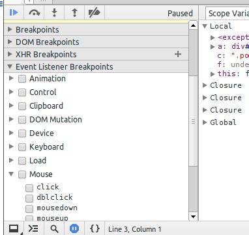Expand the Load category arrow
The image size is (249, 235).
tap(11, 160)
